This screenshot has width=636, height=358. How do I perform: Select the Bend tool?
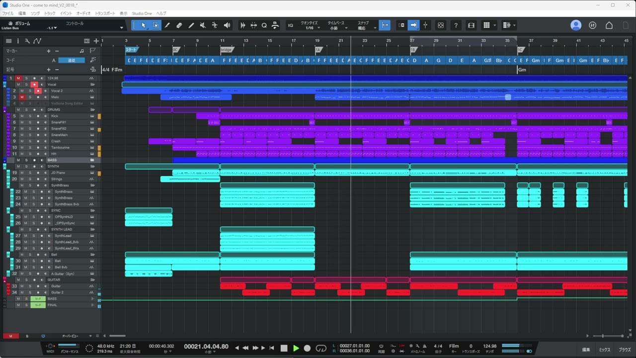pyautogui.click(x=215, y=25)
